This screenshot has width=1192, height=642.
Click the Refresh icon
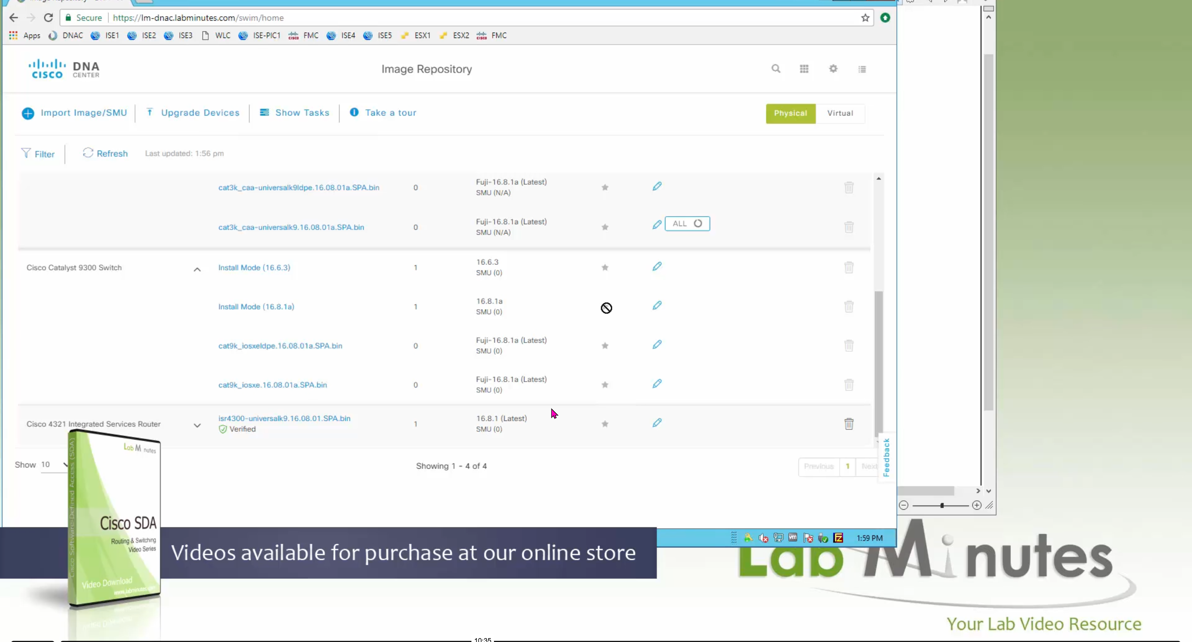pyautogui.click(x=88, y=153)
